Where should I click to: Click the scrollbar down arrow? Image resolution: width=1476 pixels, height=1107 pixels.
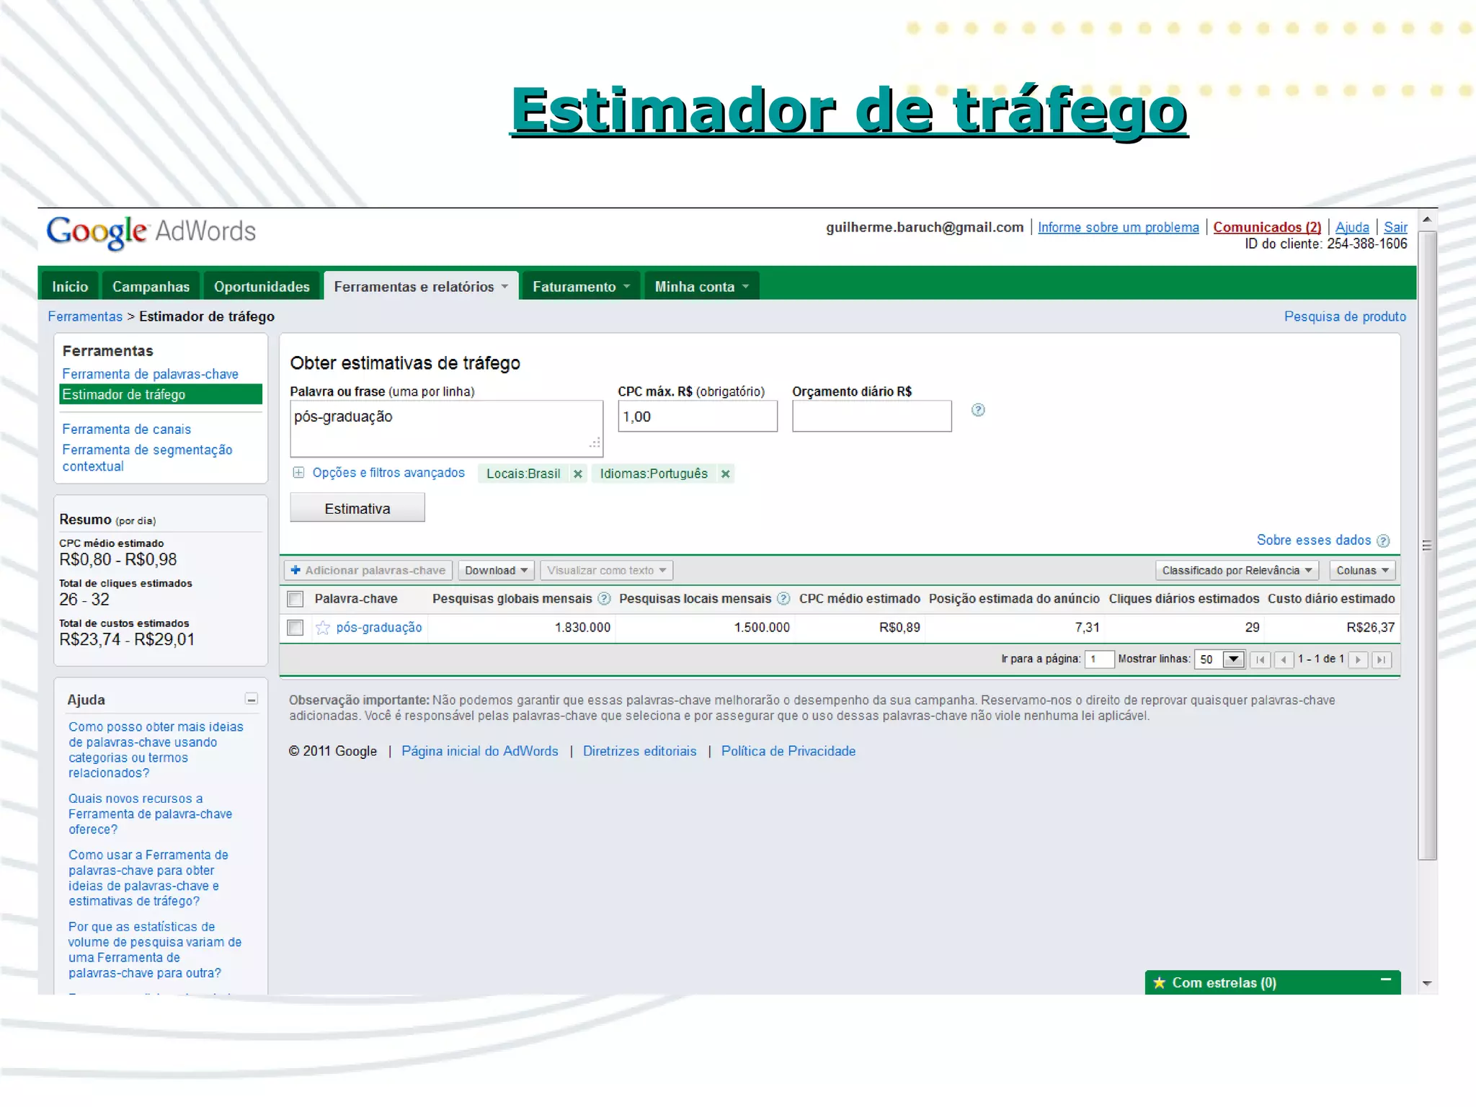(1427, 984)
